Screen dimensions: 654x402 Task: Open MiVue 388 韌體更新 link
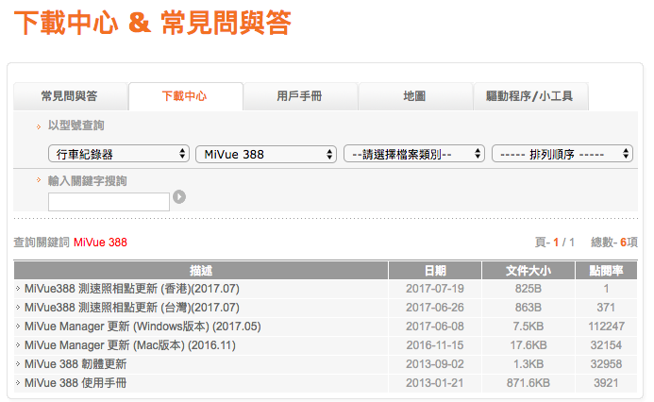tap(75, 364)
